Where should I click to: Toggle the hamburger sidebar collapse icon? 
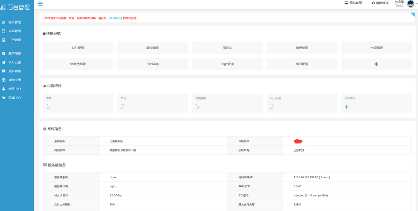(x=40, y=3)
